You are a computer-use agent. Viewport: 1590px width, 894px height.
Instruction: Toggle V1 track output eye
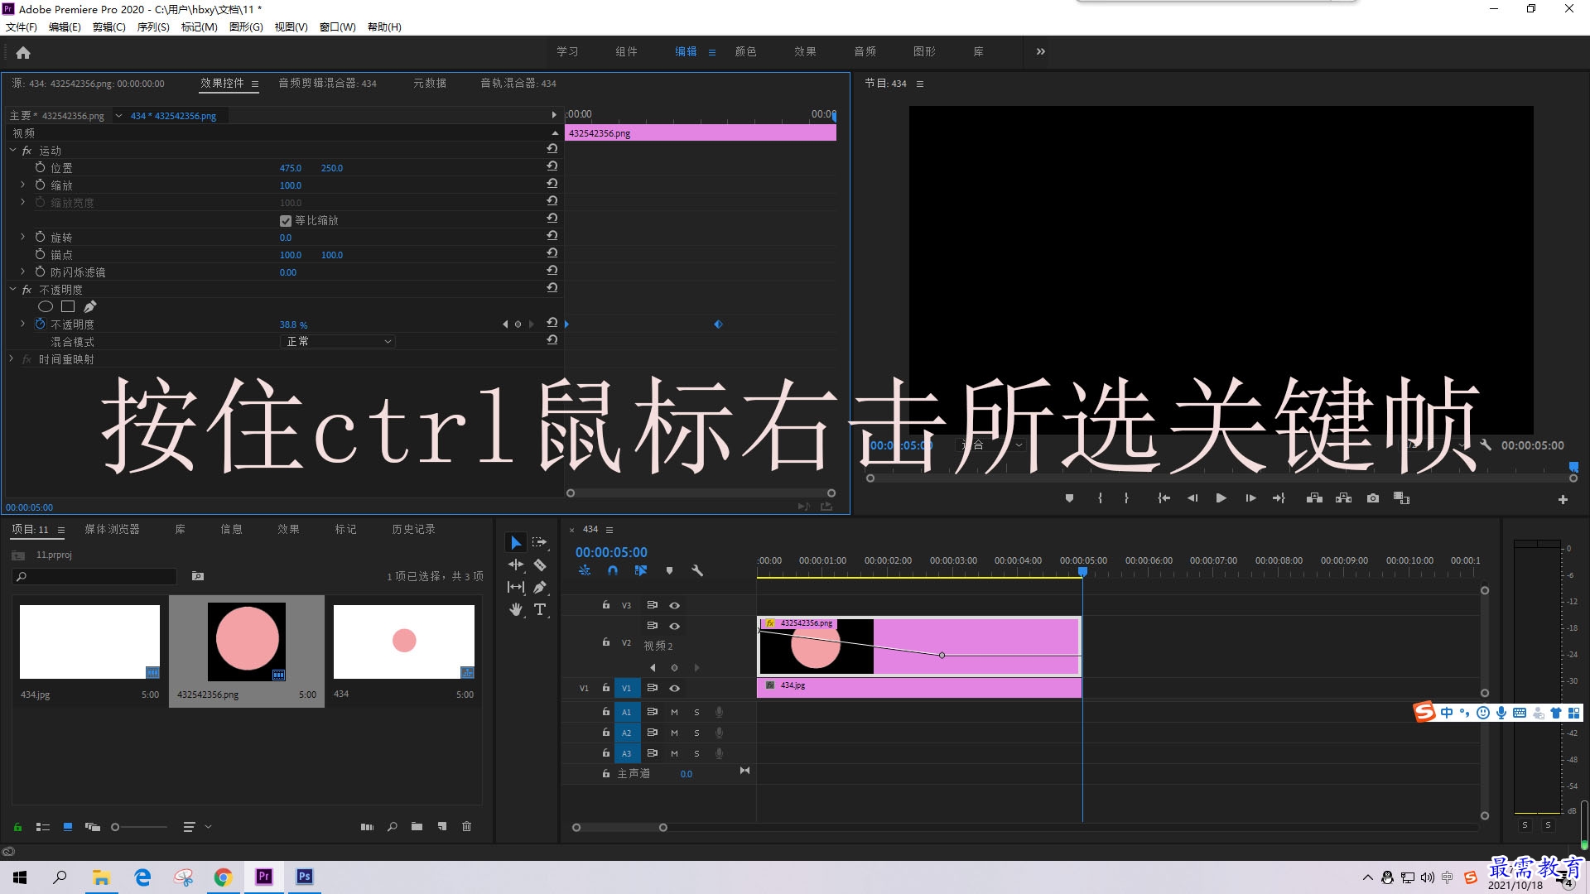(674, 689)
